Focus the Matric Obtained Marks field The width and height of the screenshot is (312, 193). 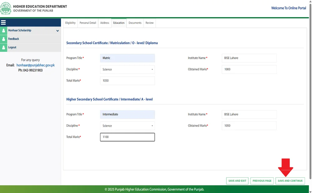pyautogui.click(x=249, y=69)
